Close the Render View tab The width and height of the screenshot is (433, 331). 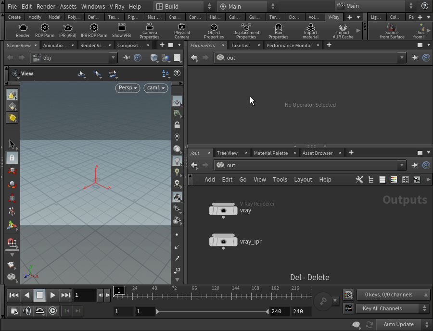tap(110, 45)
